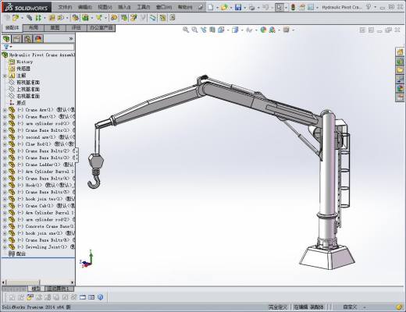Click the New document icon in title toolbar
The width and height of the screenshot is (406, 312).
point(211,7)
